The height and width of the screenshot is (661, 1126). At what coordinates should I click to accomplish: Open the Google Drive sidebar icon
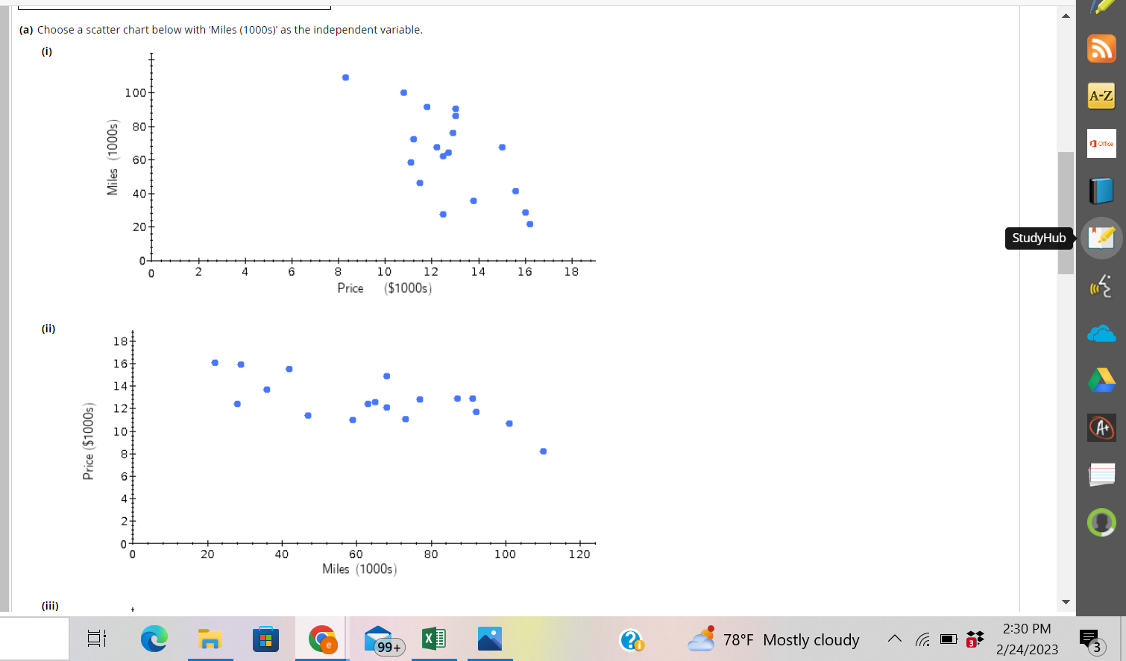[x=1101, y=380]
